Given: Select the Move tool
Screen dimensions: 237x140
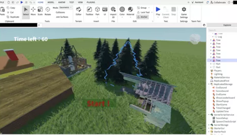Looking at the screenshot, I should 33,11.
